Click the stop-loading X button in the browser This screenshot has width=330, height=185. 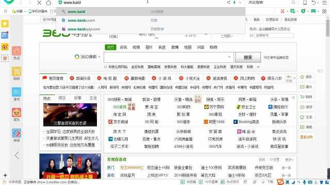tap(39, 3)
